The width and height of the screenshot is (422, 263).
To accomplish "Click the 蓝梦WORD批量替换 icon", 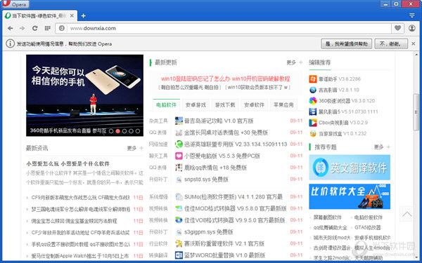I will click(179, 255).
